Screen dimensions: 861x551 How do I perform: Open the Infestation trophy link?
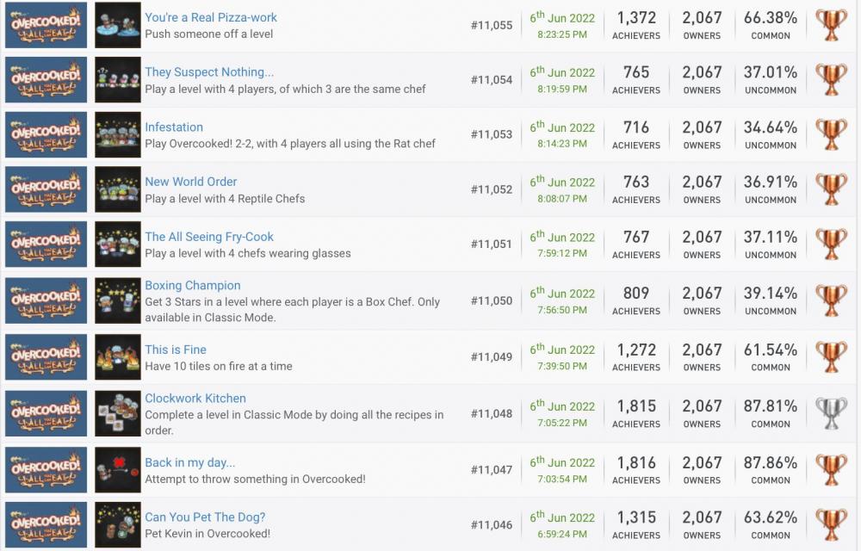click(x=174, y=127)
